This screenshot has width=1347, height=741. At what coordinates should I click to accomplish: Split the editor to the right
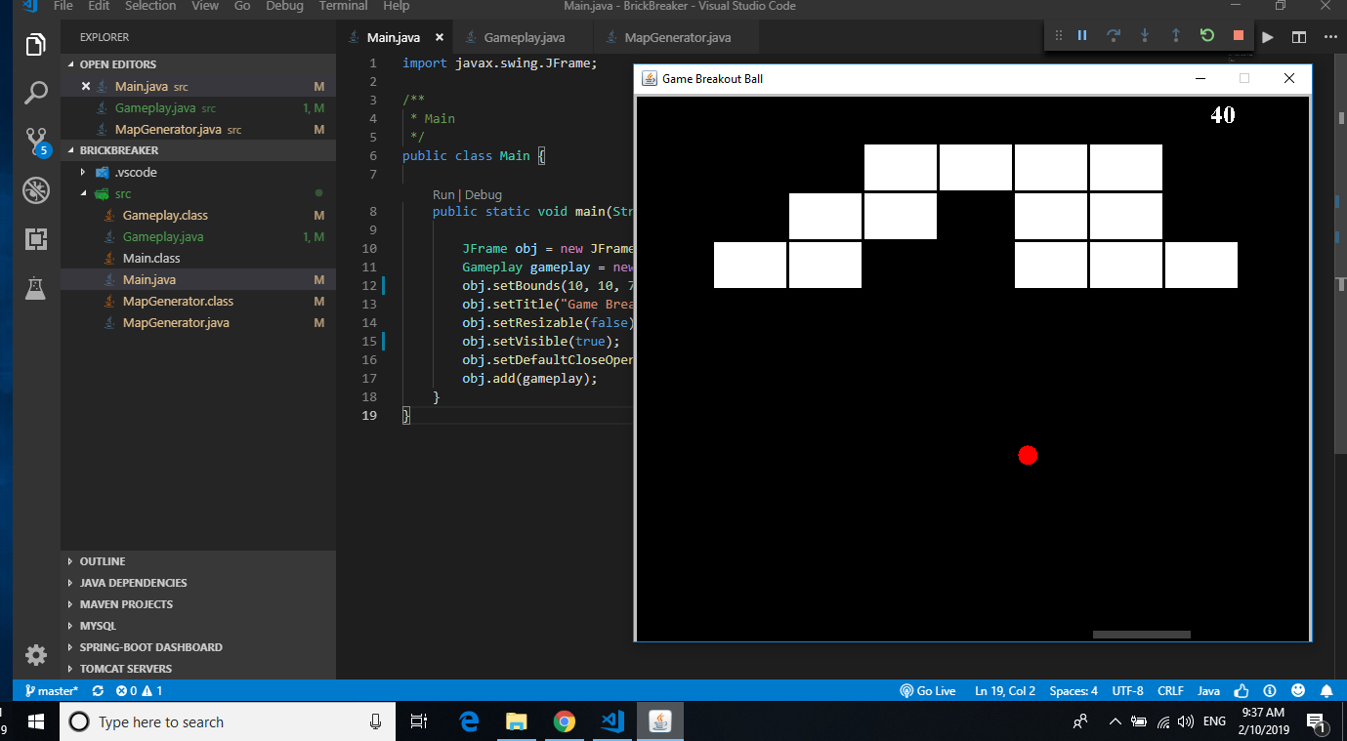pyautogui.click(x=1299, y=37)
